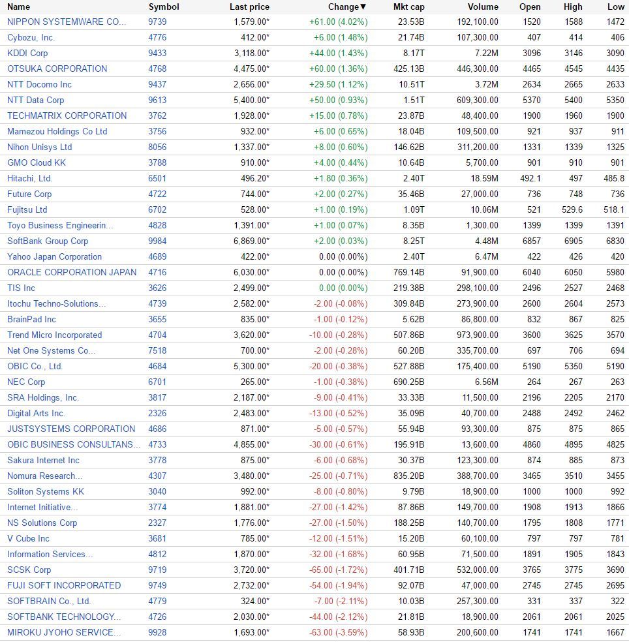
Task: Click symbol 4704 link
Action: [157, 335]
